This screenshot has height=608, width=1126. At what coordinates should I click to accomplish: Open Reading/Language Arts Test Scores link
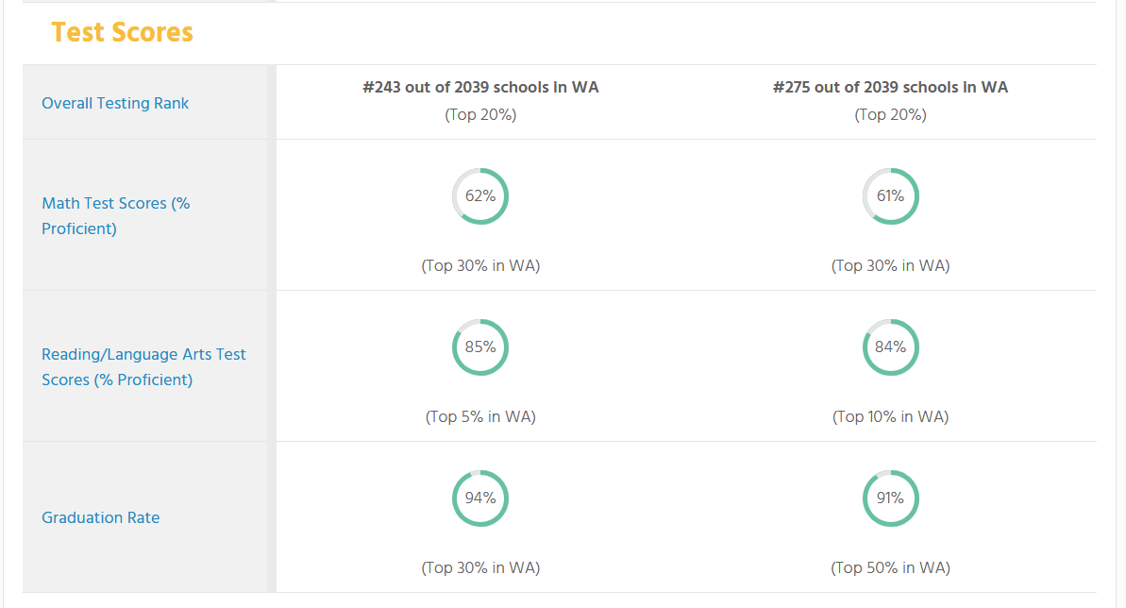[143, 366]
